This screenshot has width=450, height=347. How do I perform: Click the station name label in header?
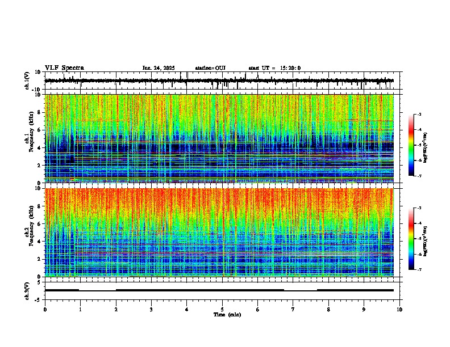(x=210, y=68)
